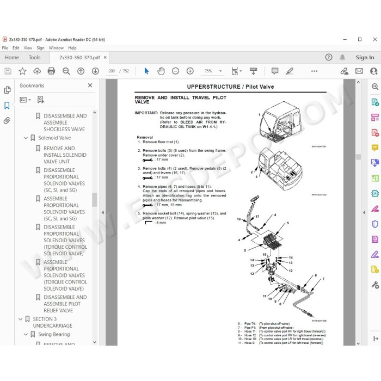Click the Save file icon
The height and width of the screenshot is (381, 381).
coord(8,71)
